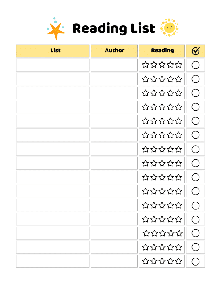Click the smiling sun icon beside the title
Viewport: 221px width, 286px height.
pos(169,28)
